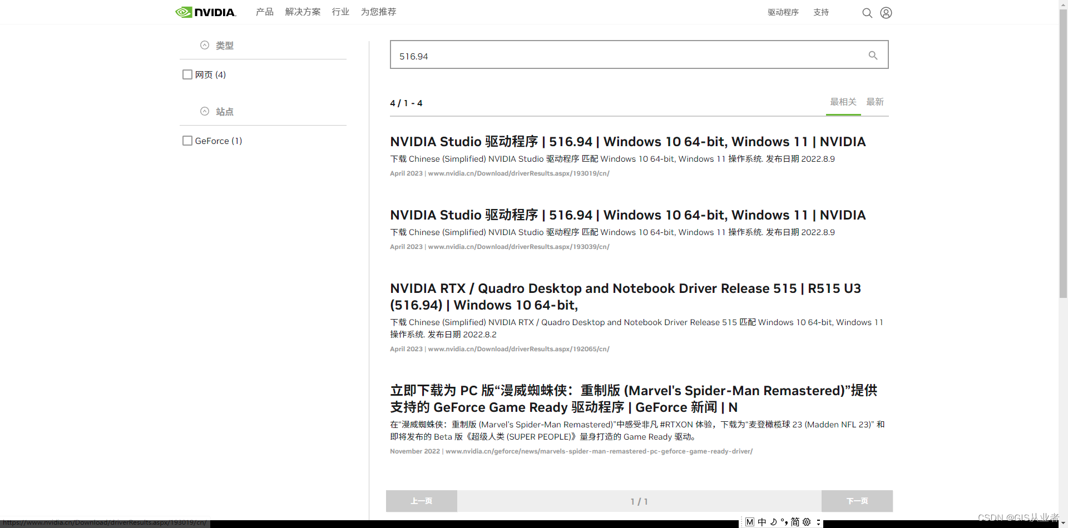Click the 下一页 next page button
Viewport: 1068px width, 528px height.
point(857,501)
